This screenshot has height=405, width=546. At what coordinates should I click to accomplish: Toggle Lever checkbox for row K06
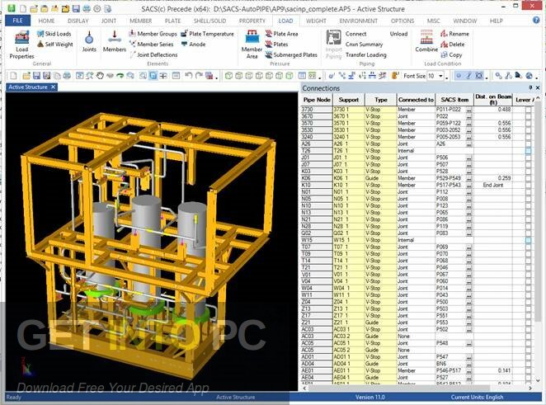coord(529,178)
